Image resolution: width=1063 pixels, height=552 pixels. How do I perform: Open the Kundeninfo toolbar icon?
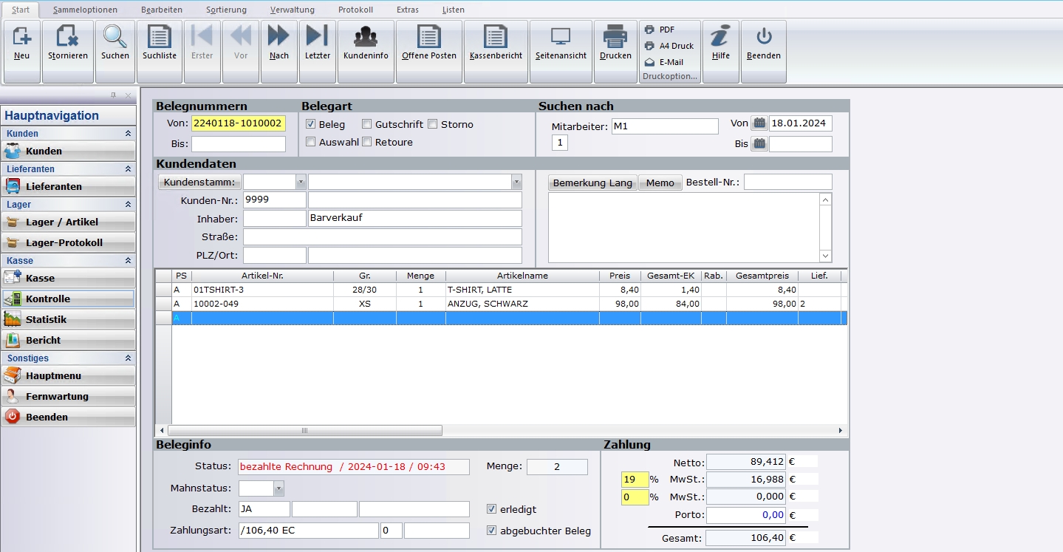point(366,43)
